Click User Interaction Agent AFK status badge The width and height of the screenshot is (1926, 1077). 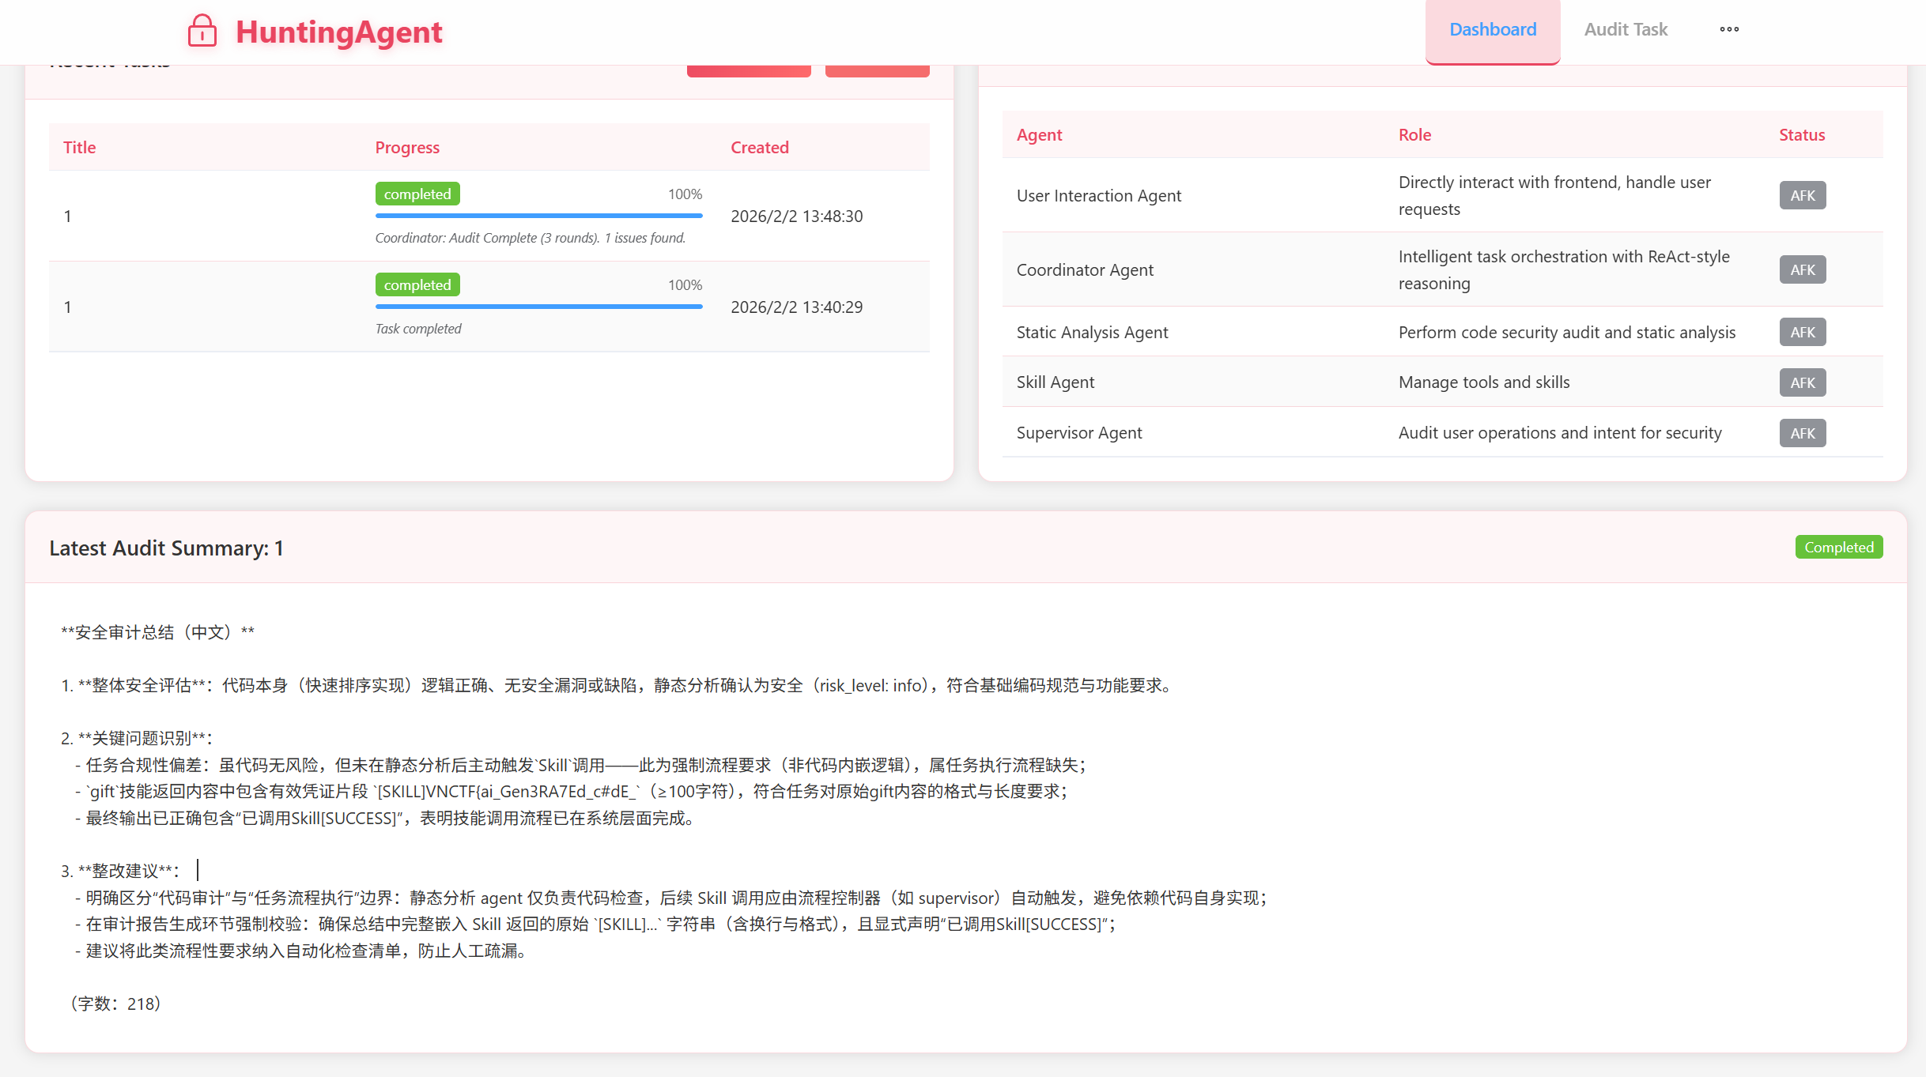click(x=1802, y=195)
